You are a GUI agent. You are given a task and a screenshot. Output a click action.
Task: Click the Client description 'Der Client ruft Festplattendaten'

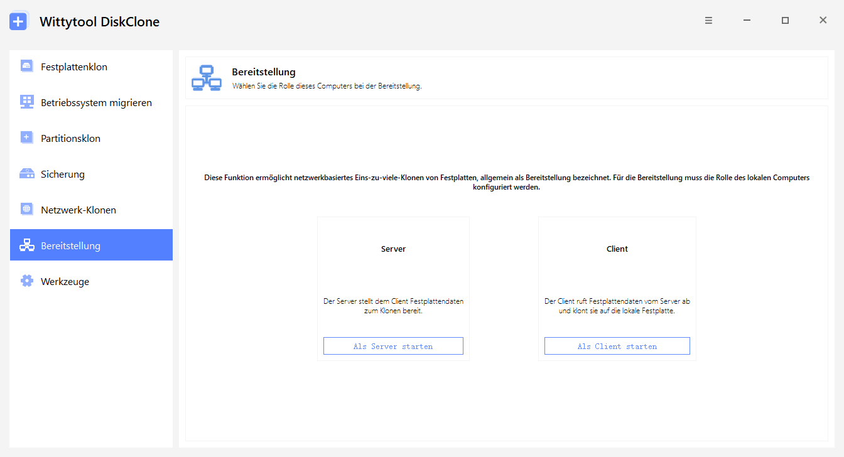(617, 306)
